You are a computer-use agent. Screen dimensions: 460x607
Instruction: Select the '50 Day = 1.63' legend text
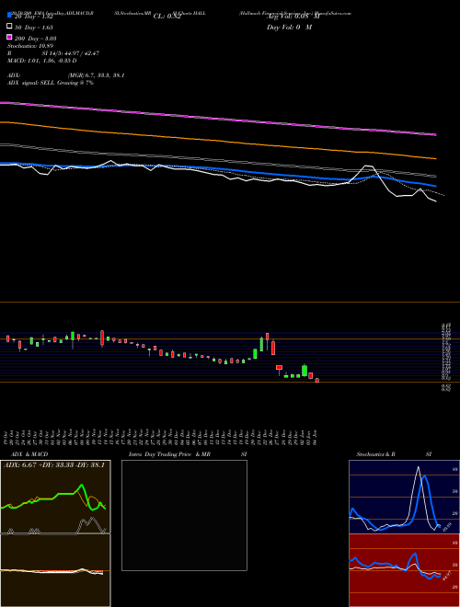[34, 28]
